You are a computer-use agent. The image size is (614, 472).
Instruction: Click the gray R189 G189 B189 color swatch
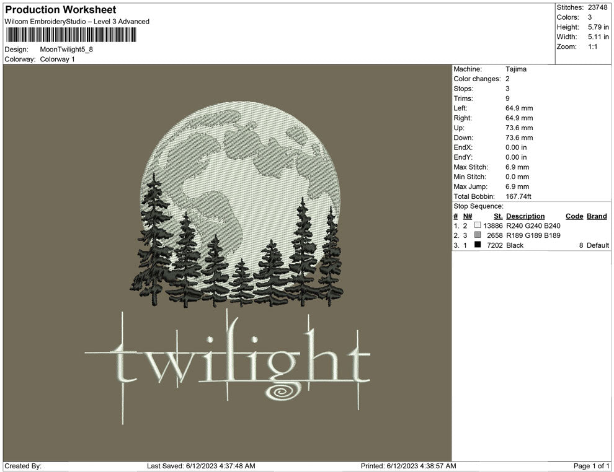pyautogui.click(x=478, y=235)
